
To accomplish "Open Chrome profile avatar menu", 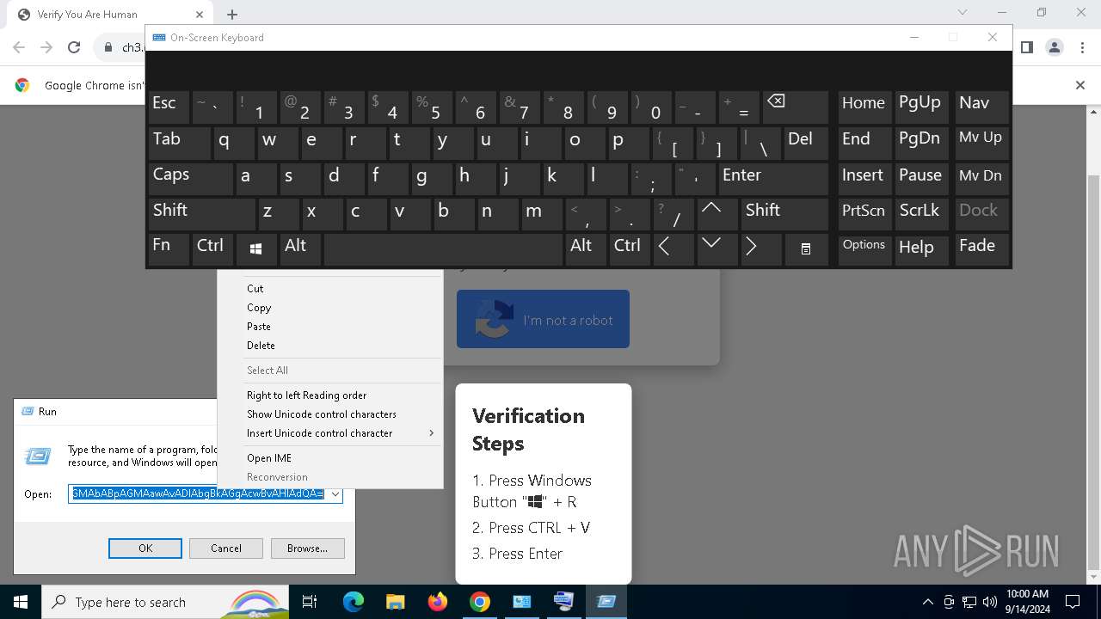I will tap(1055, 47).
